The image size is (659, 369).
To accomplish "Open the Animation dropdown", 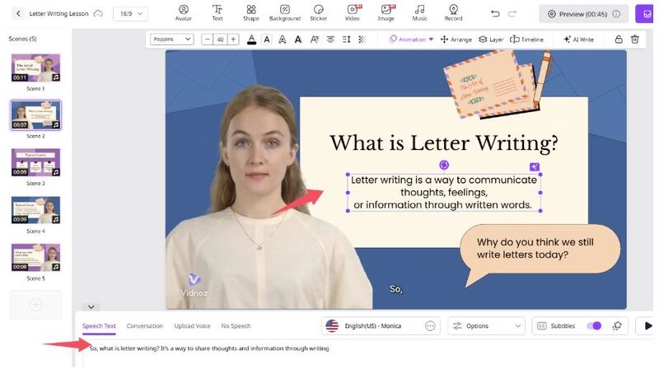I will click(411, 39).
